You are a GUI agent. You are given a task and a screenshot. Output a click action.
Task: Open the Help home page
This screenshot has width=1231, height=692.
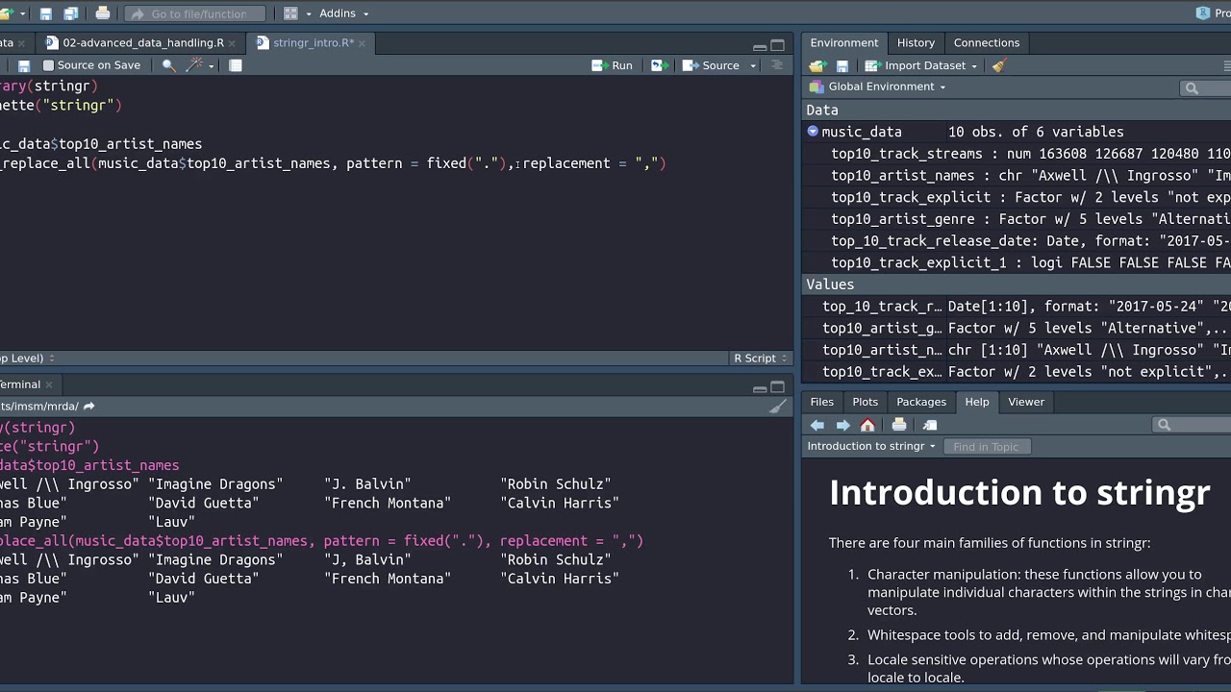point(867,425)
